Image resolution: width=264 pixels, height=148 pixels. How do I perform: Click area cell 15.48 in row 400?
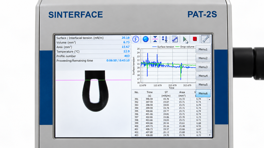pos(182,126)
